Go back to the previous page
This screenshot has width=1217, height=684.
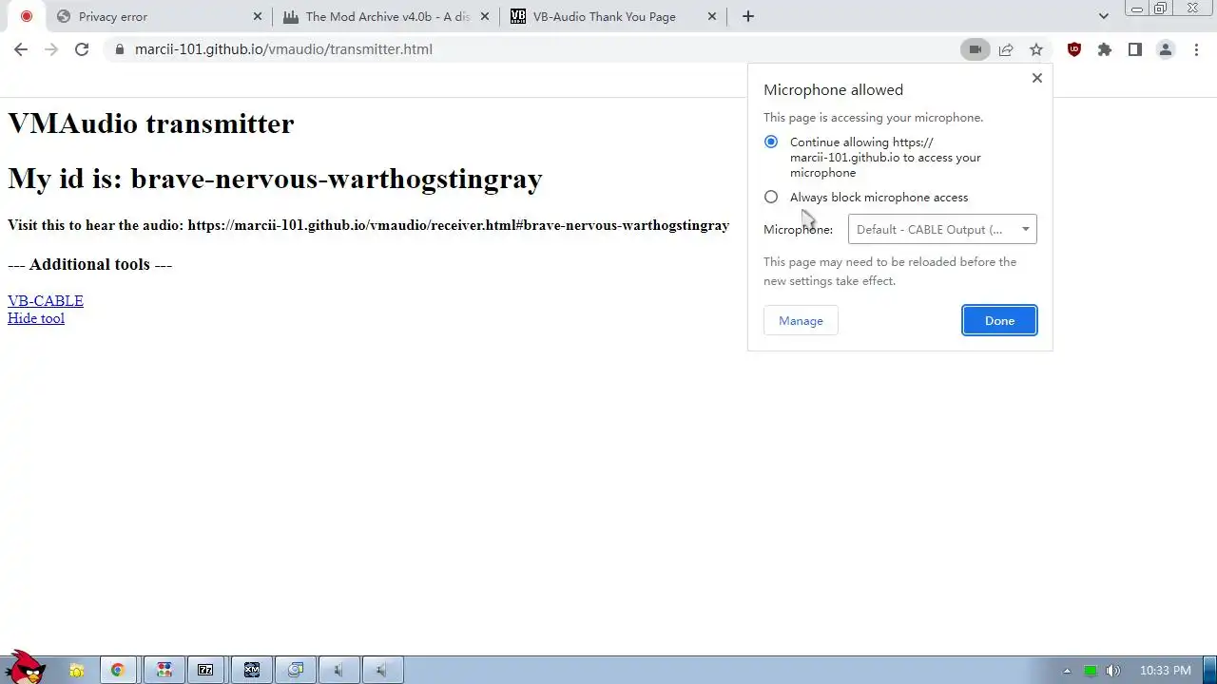pyautogui.click(x=21, y=49)
